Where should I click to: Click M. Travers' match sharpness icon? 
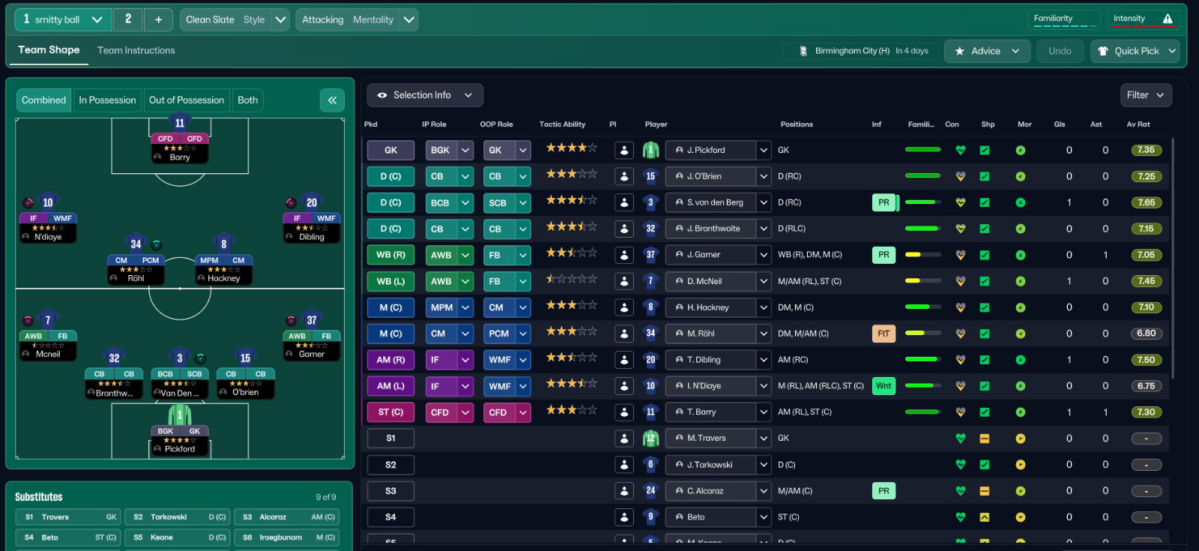(x=985, y=439)
